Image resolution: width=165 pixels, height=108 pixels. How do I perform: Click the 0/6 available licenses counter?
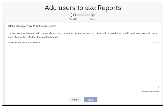pos(150,91)
